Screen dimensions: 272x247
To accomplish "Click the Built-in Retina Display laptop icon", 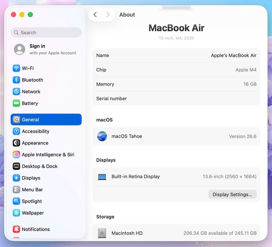I will (x=102, y=177).
